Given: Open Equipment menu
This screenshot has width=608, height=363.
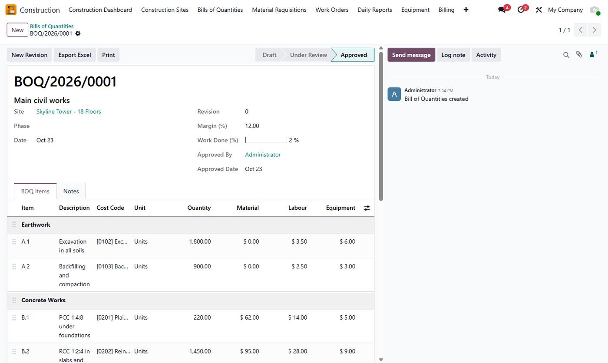Looking at the screenshot, I should pos(415,10).
